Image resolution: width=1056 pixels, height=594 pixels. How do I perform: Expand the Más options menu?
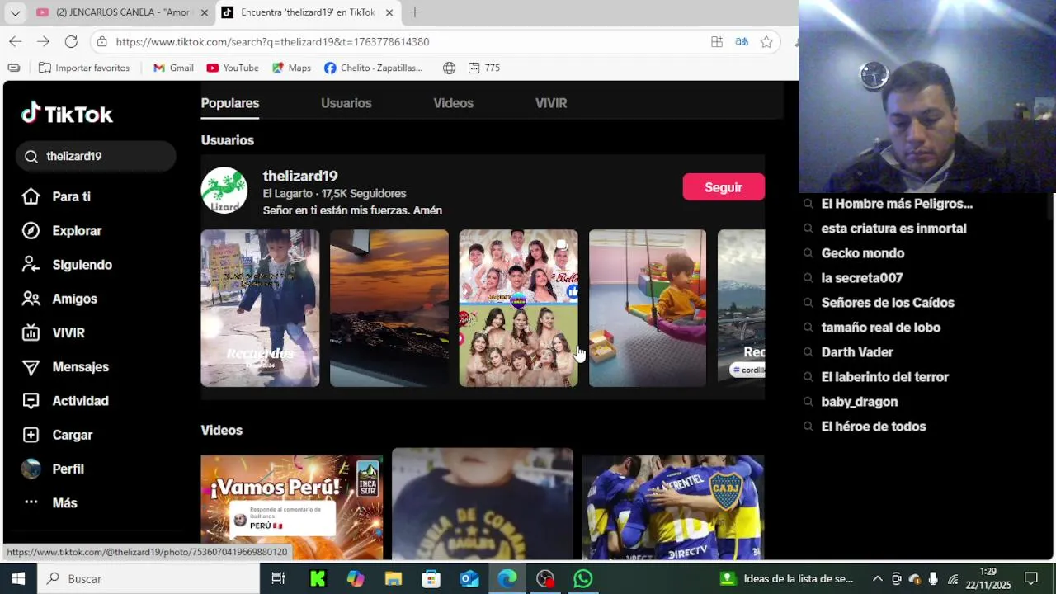coord(49,502)
